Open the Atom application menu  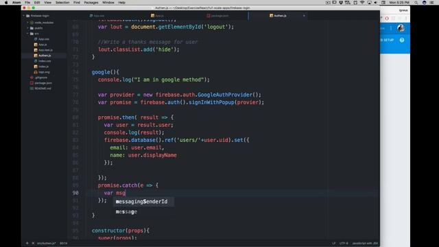pos(16,3)
